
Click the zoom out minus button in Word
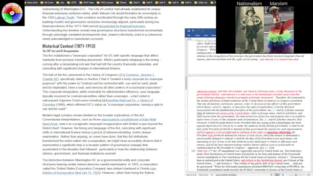(287, 175)
